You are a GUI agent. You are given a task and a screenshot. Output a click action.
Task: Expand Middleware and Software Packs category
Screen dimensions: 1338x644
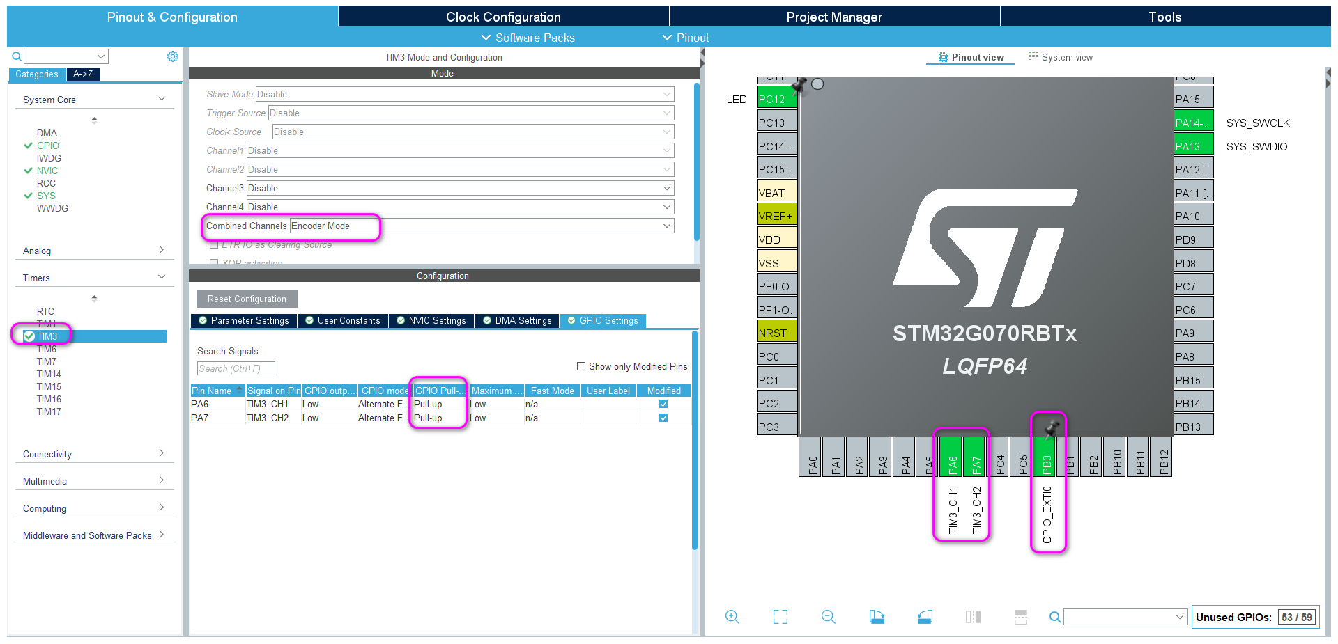(94, 535)
